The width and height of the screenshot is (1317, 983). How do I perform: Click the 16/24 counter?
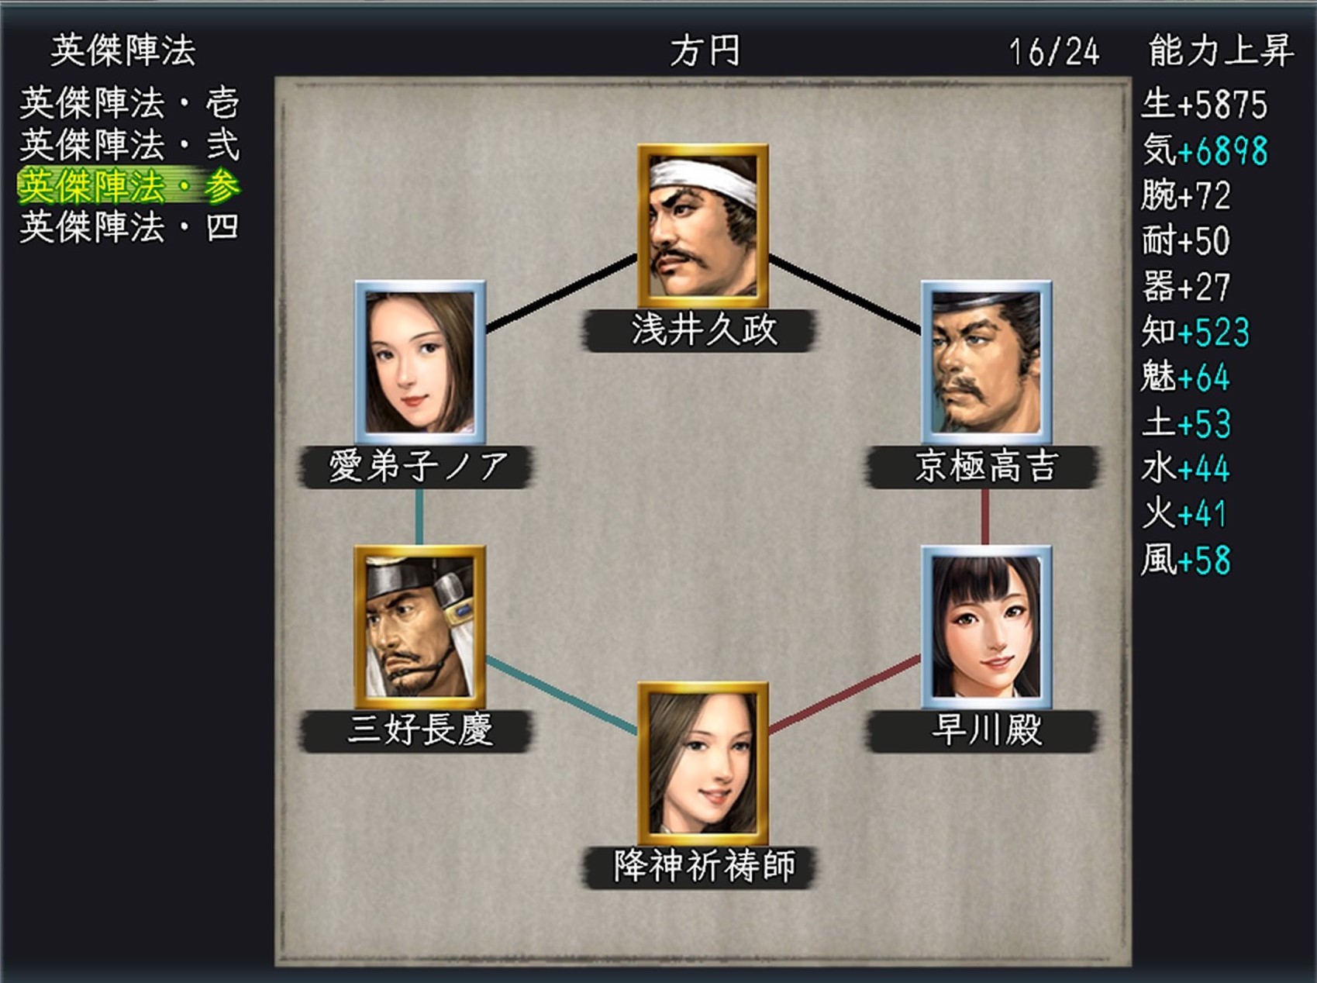[x=1053, y=52]
